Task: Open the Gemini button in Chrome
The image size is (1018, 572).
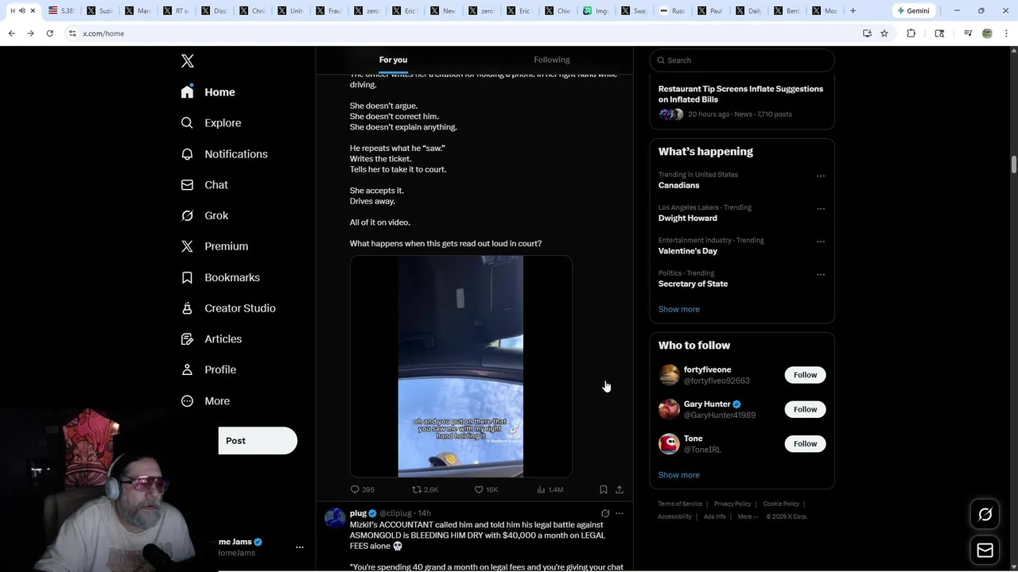Action: [x=913, y=11]
